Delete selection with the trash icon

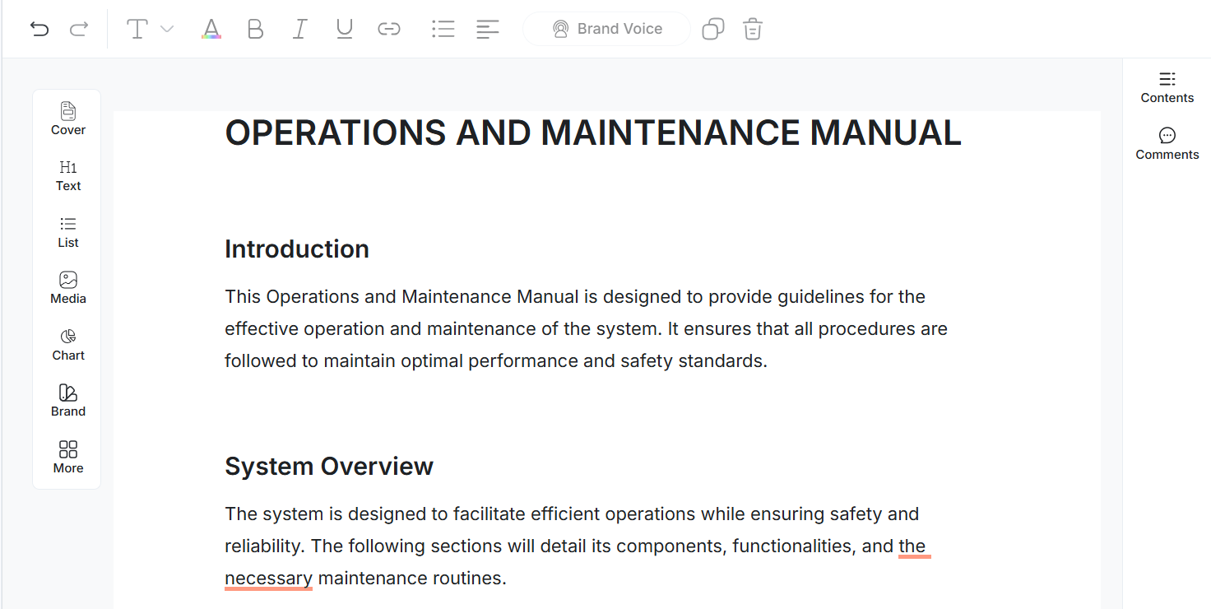click(752, 28)
